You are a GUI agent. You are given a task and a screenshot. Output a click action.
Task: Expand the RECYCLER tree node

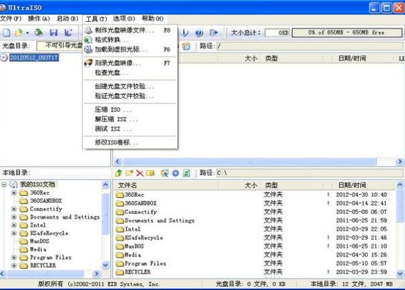14,265
